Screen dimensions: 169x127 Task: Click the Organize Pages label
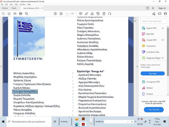pos(154,58)
